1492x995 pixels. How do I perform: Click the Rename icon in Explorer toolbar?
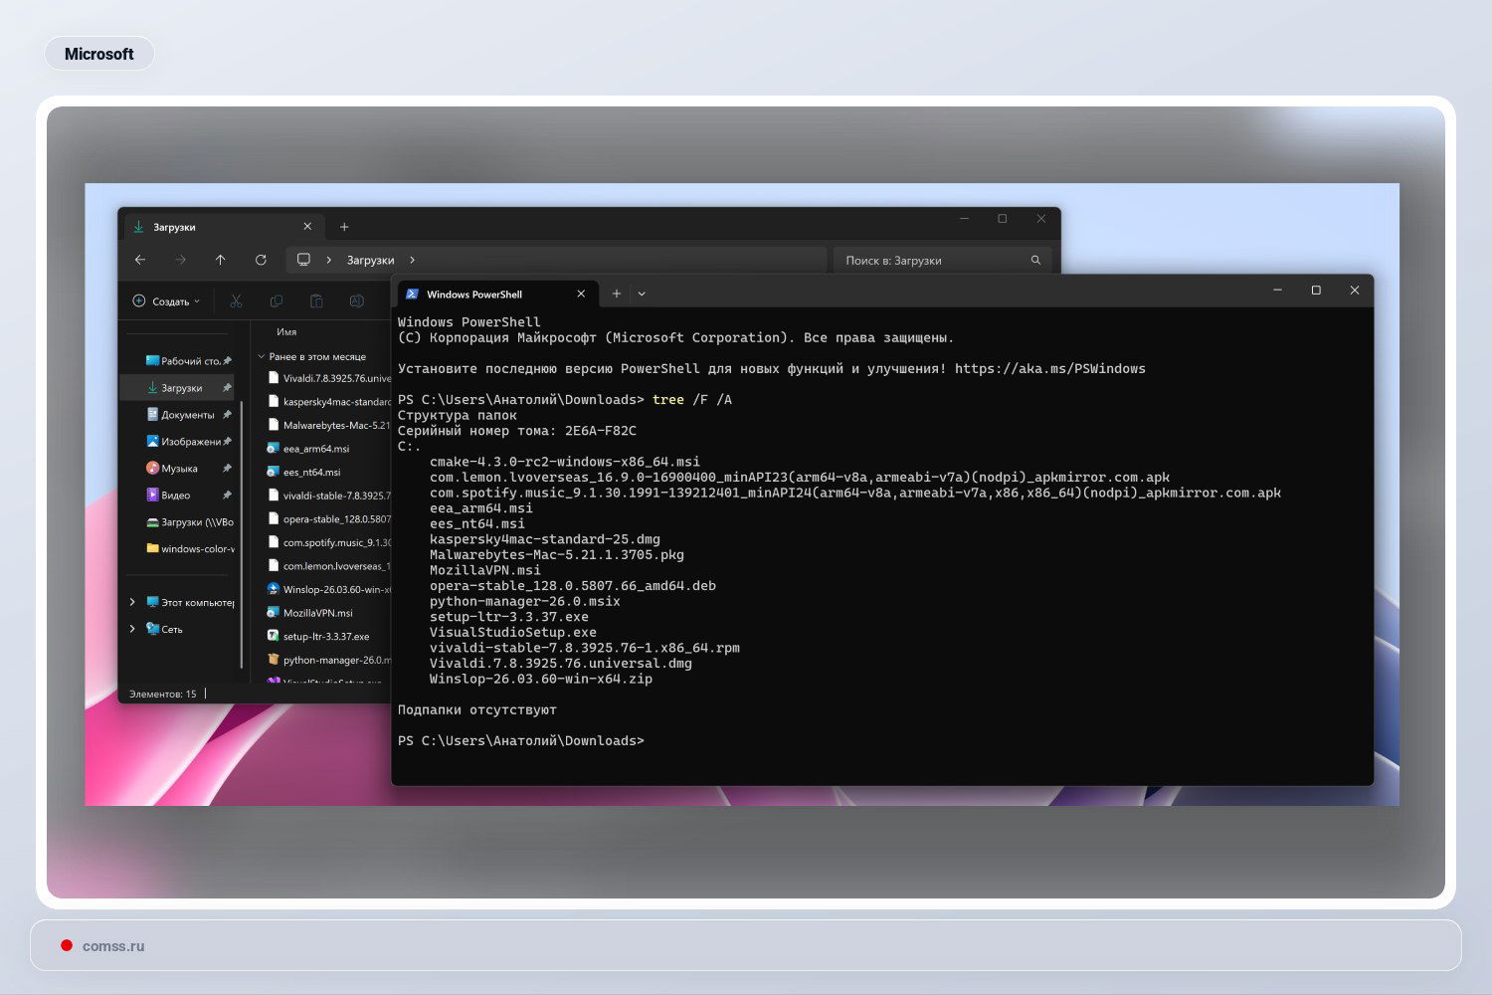[x=356, y=301]
